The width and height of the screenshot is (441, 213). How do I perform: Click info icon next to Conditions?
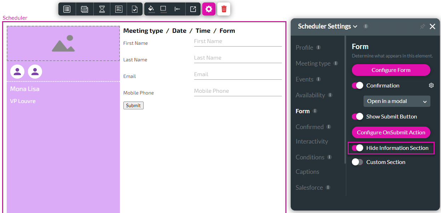(x=329, y=157)
